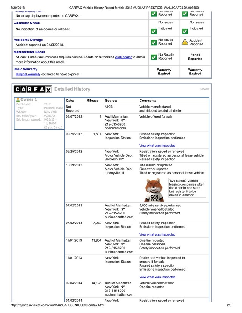Viewport: 242px width, 313px height.
Task: Open View what was inspected for 07/02/2013
Action: click(157, 234)
